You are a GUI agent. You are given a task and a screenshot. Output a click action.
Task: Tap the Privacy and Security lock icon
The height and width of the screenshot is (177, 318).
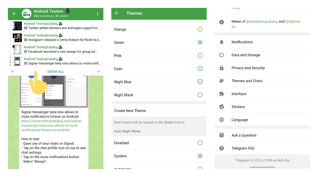(x=222, y=68)
